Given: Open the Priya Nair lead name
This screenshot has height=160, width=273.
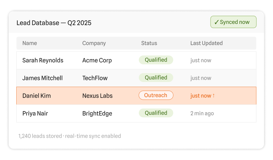Looking at the screenshot, I should coord(35,114).
